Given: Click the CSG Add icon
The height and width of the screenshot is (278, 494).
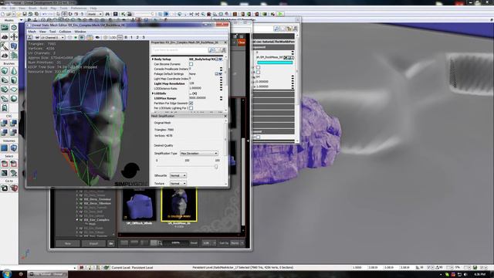Looking at the screenshot, I should pos(5,123).
